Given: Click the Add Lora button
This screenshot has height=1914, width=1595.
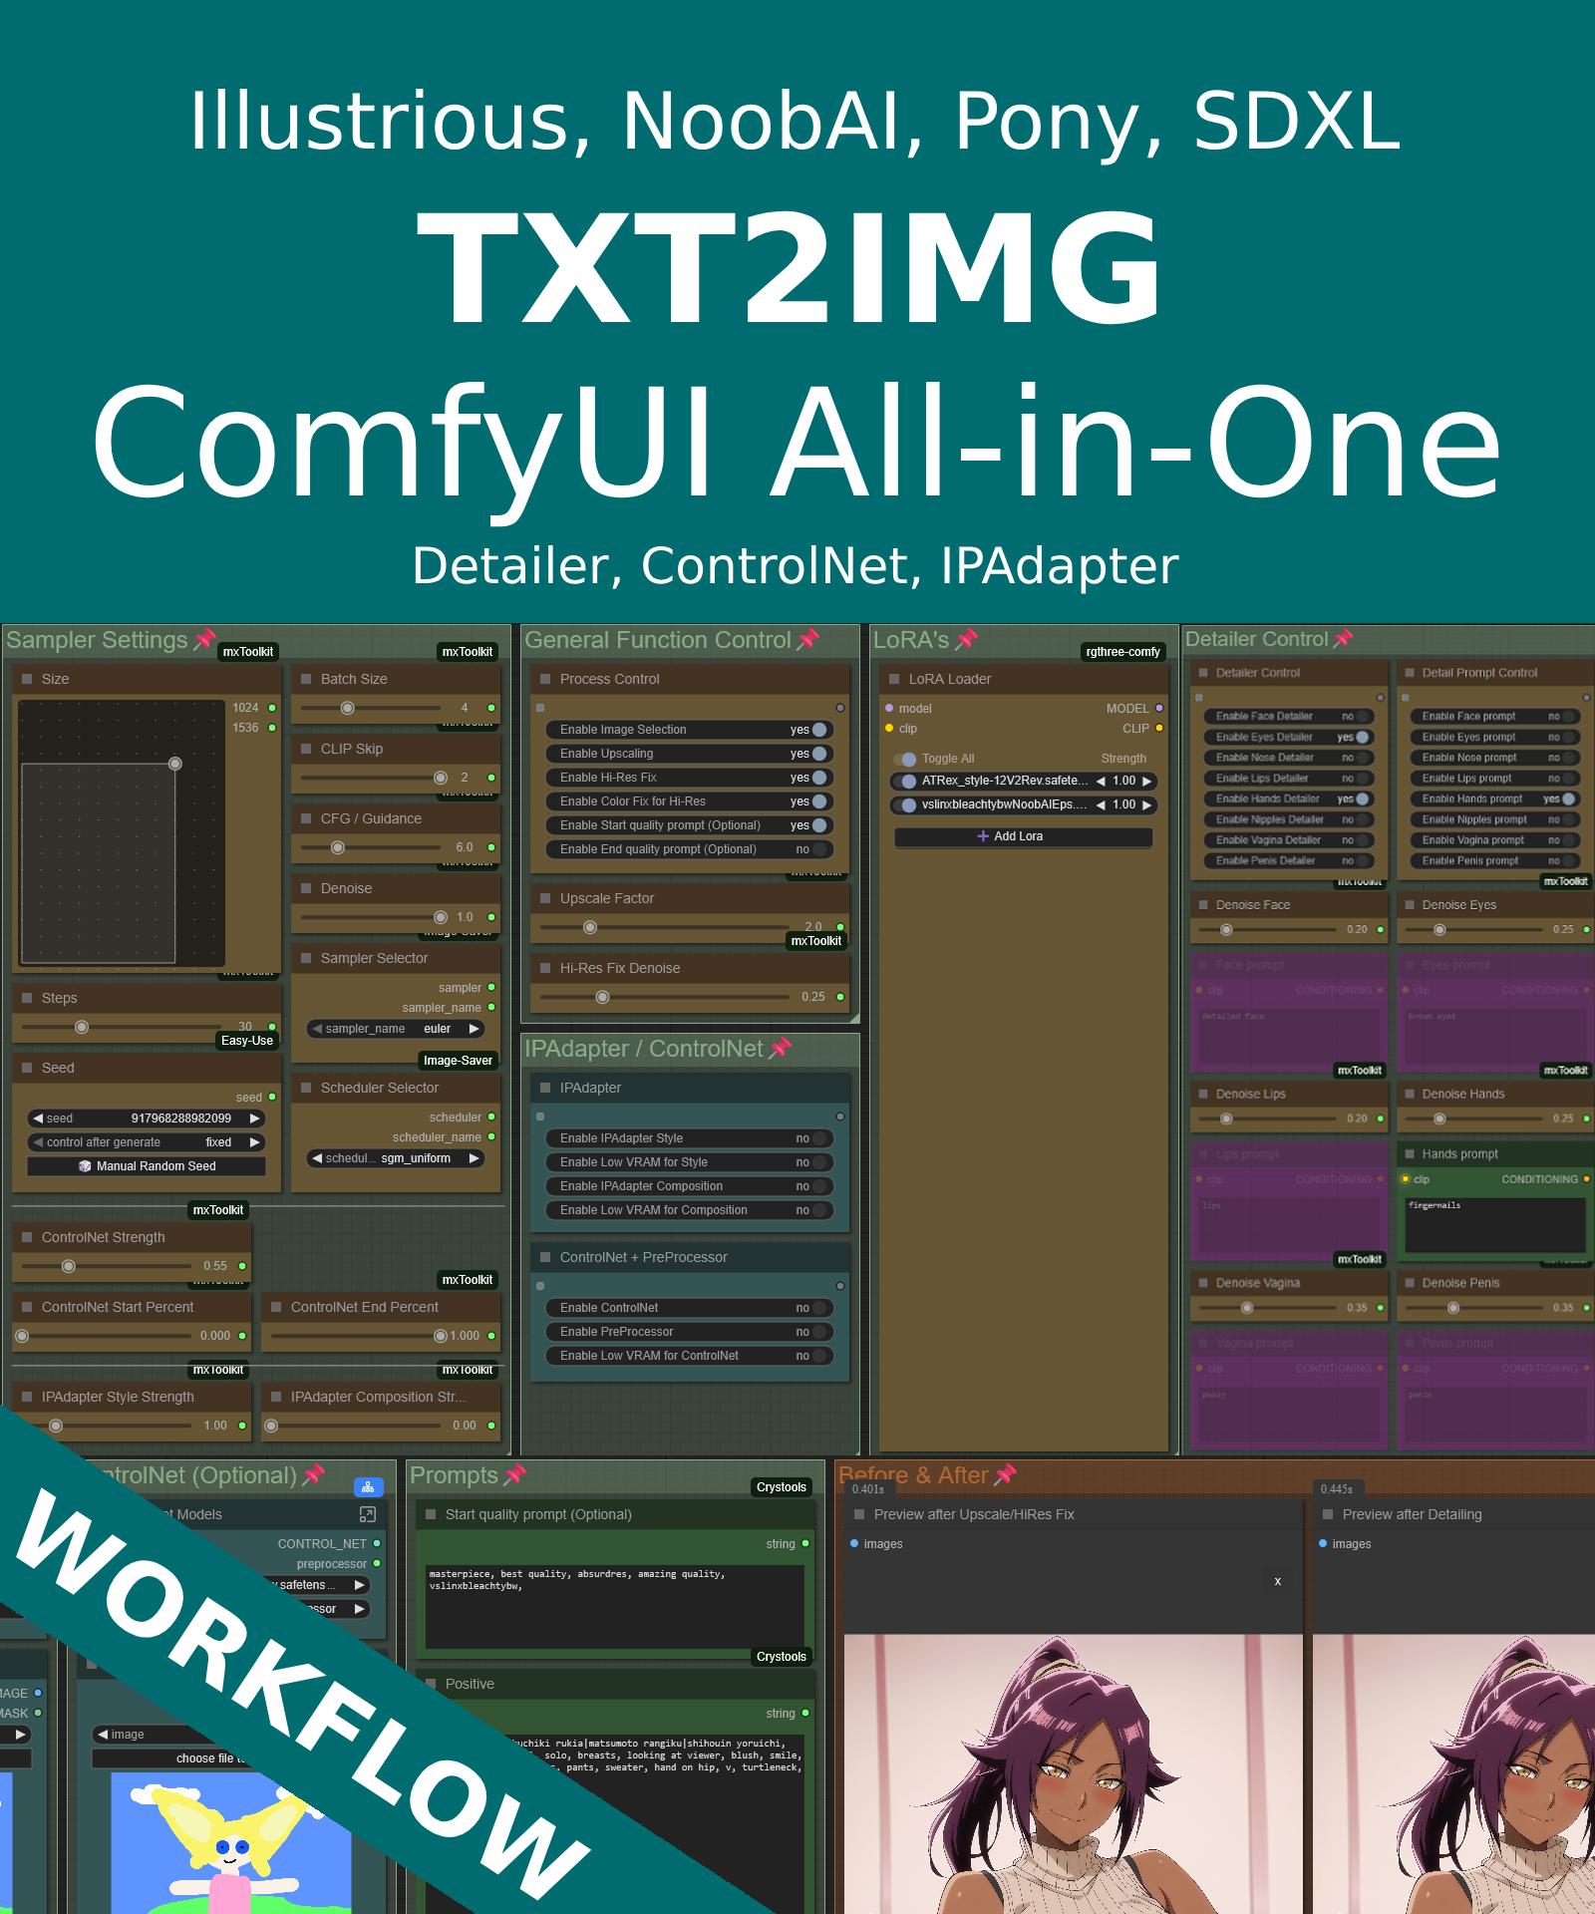Looking at the screenshot, I should 1023,836.
